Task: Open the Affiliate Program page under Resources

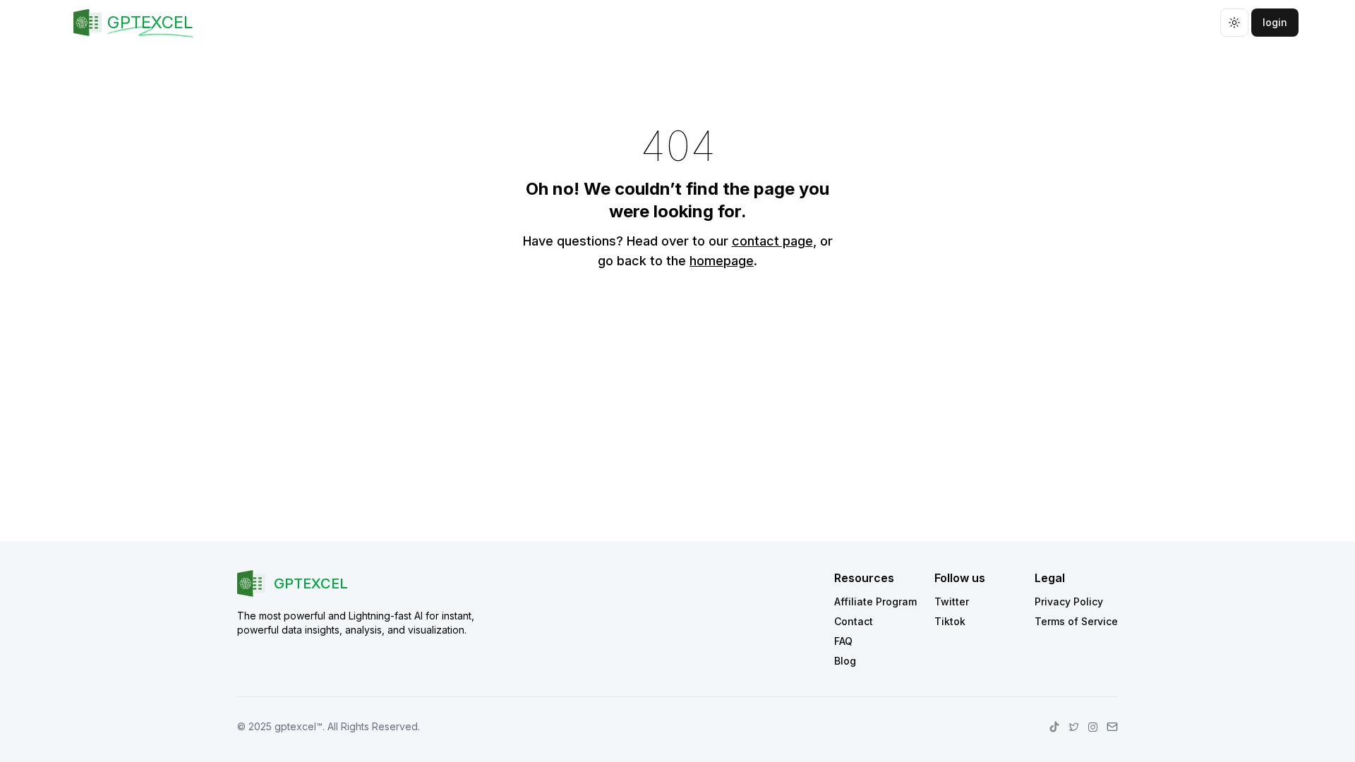Action: coord(875,601)
